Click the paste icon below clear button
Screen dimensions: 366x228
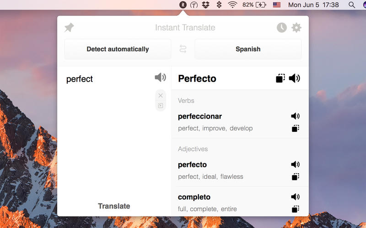[161, 106]
